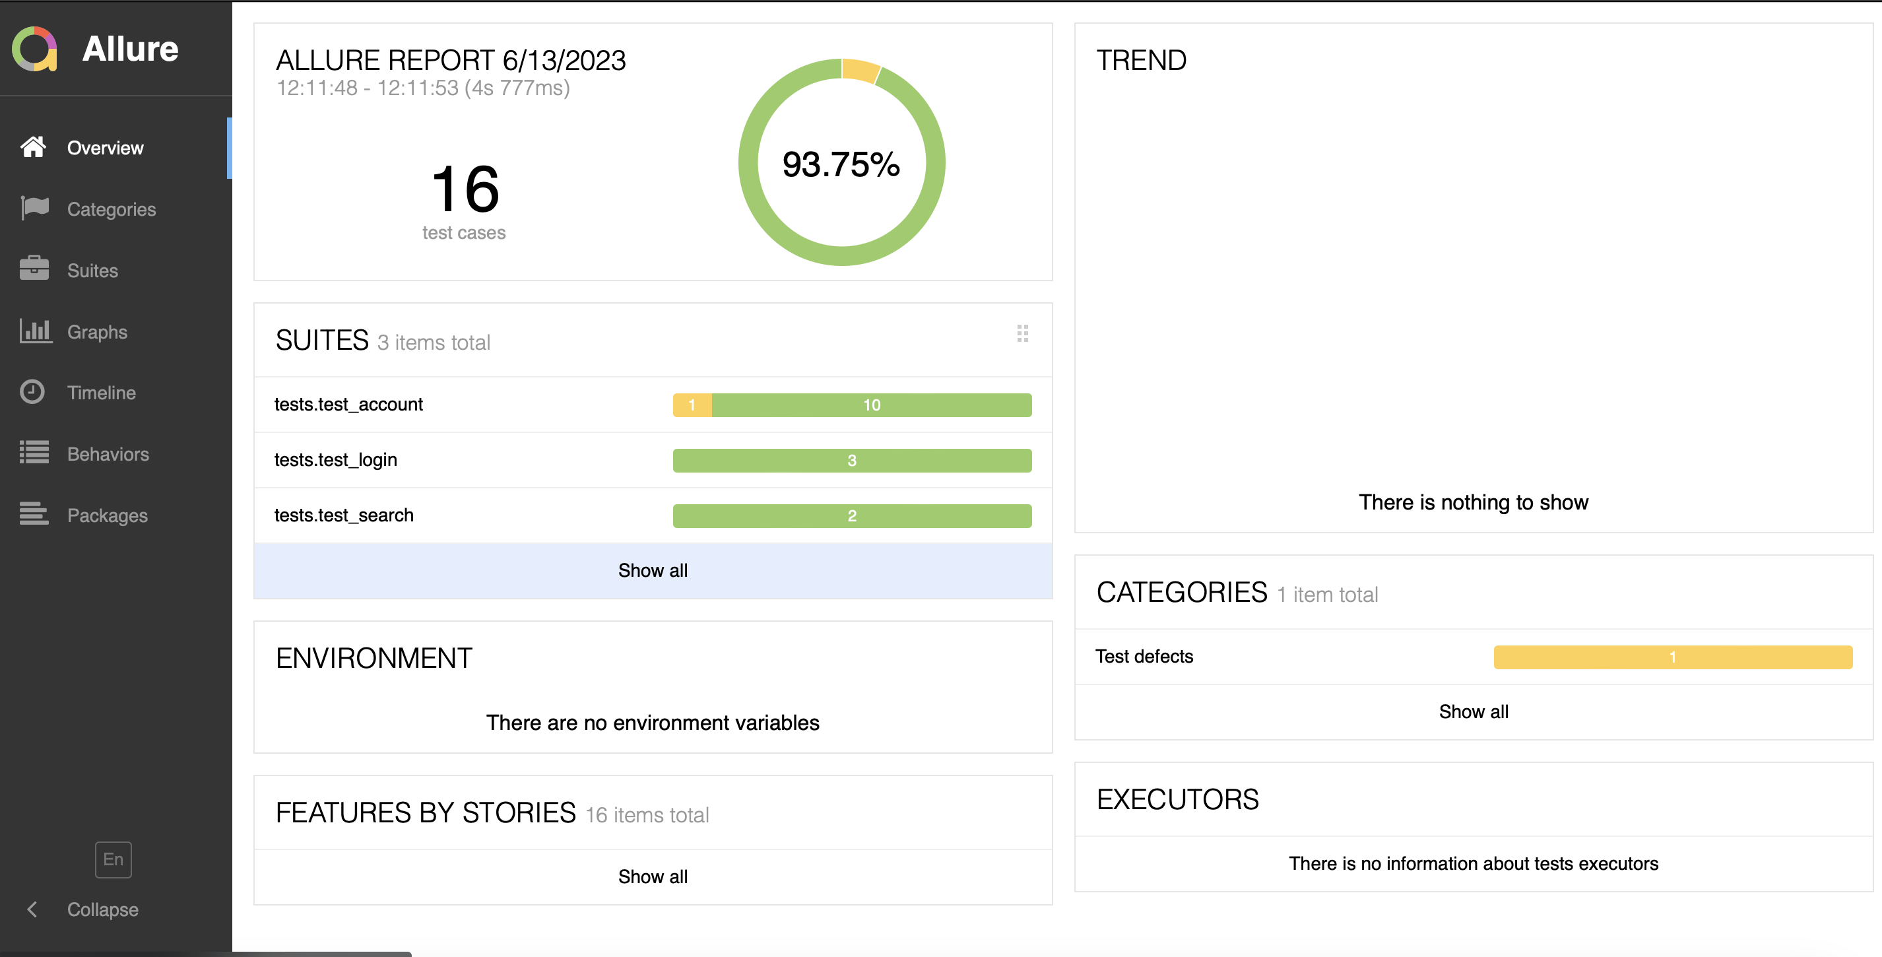Show all suites

pos(653,570)
